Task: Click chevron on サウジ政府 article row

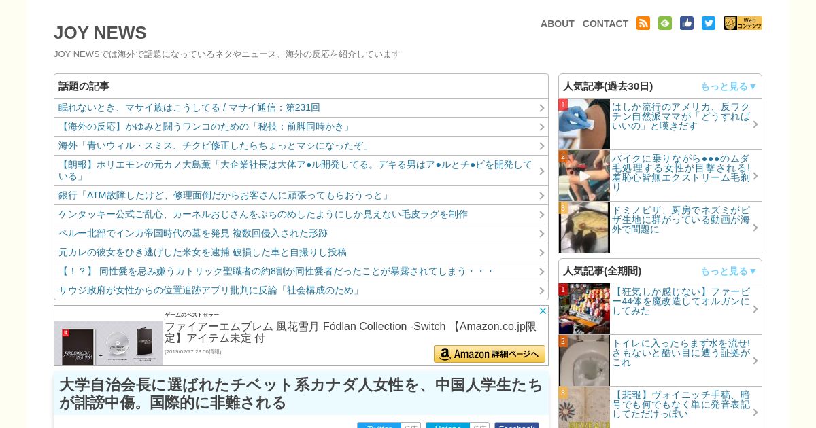Action: 542,291
